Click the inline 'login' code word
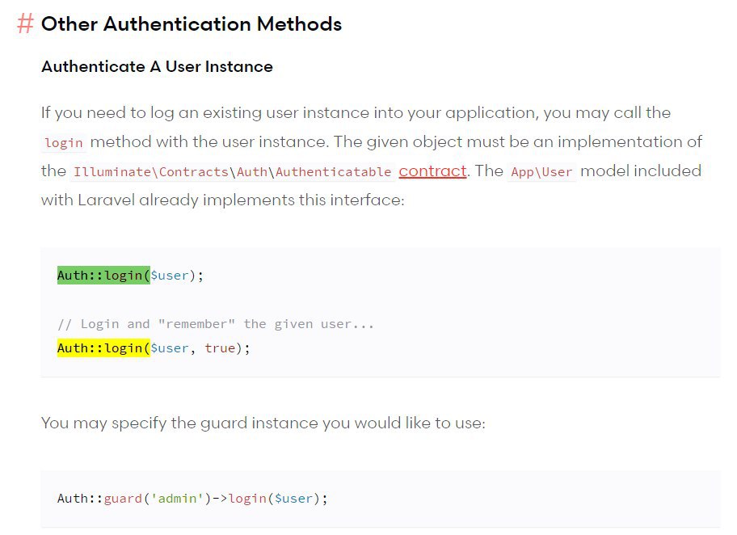 point(64,142)
